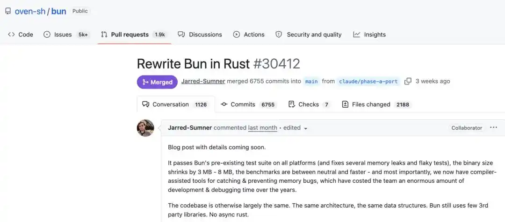The width and height of the screenshot is (505, 222).
Task: View the Insights tab
Action: pos(369,35)
